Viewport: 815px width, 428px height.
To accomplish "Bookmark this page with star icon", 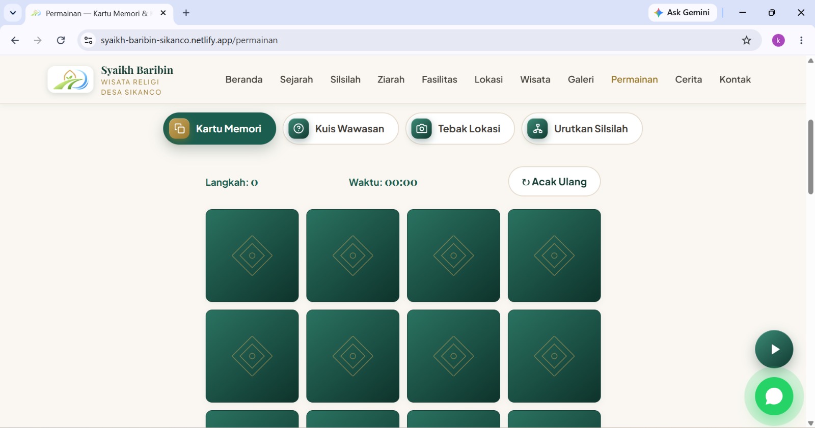I will click(746, 40).
